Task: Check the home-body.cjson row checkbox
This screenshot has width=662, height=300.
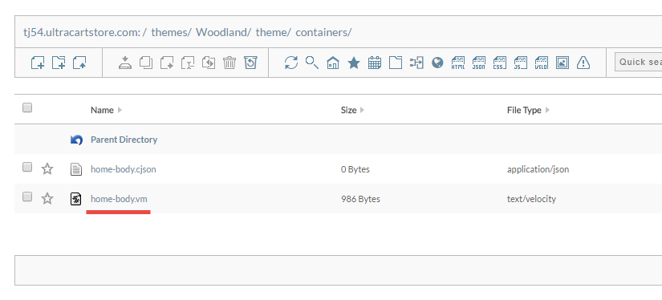Action: (x=27, y=167)
